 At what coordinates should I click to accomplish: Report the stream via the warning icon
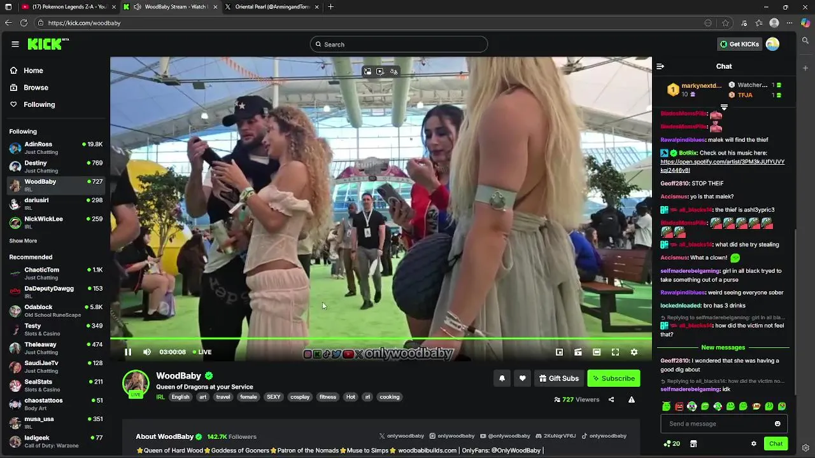tap(632, 399)
